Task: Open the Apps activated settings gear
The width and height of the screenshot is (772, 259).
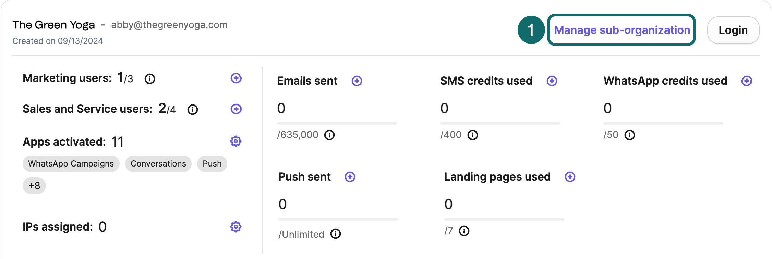Action: (236, 140)
